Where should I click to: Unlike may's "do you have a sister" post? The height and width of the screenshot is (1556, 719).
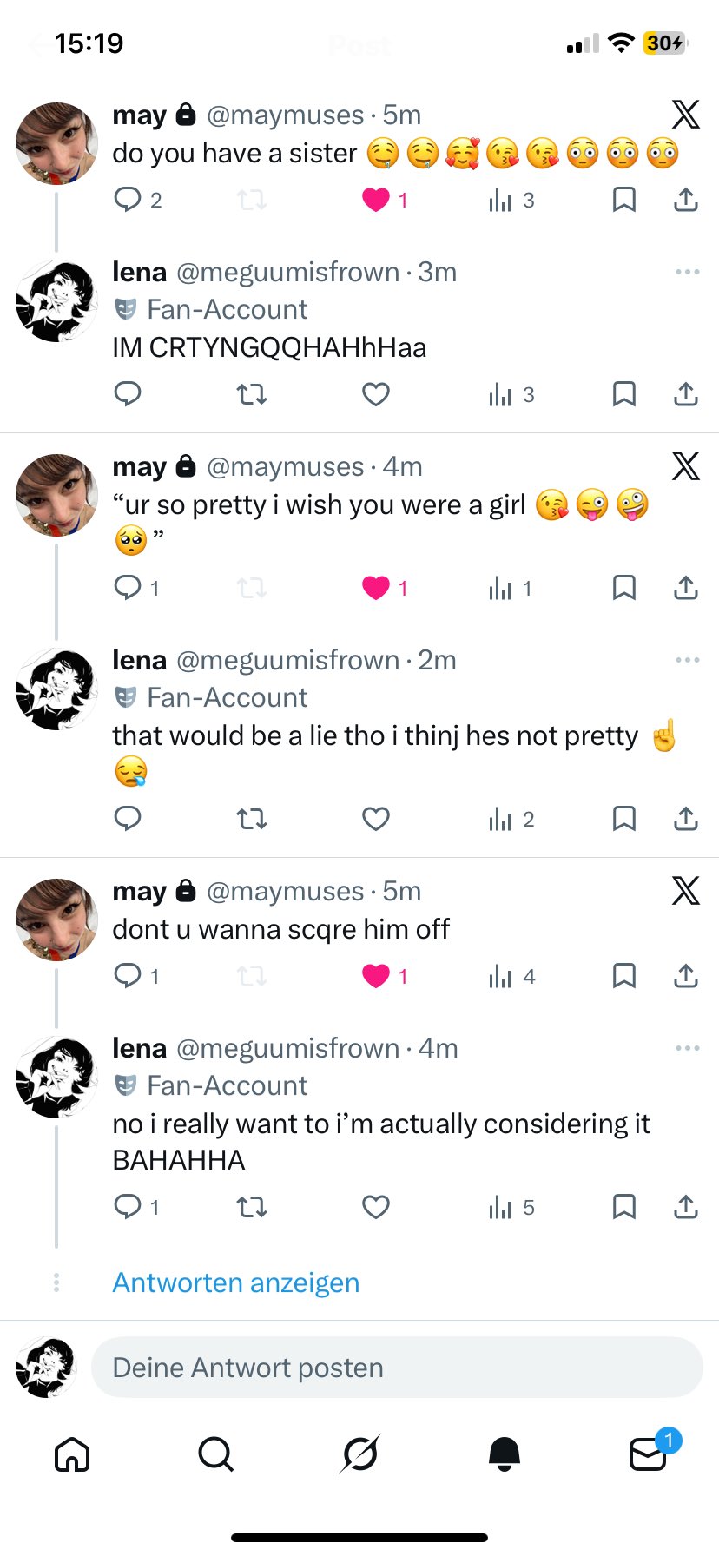click(x=375, y=201)
